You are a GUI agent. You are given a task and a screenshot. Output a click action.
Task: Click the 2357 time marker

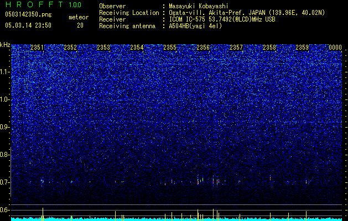236,48
